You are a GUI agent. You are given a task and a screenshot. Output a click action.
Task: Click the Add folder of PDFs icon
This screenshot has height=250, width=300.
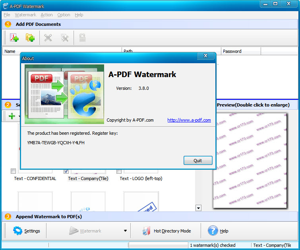(30, 37)
